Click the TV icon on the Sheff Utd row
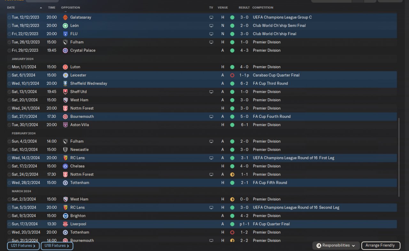The image size is (409, 251). pos(211,92)
